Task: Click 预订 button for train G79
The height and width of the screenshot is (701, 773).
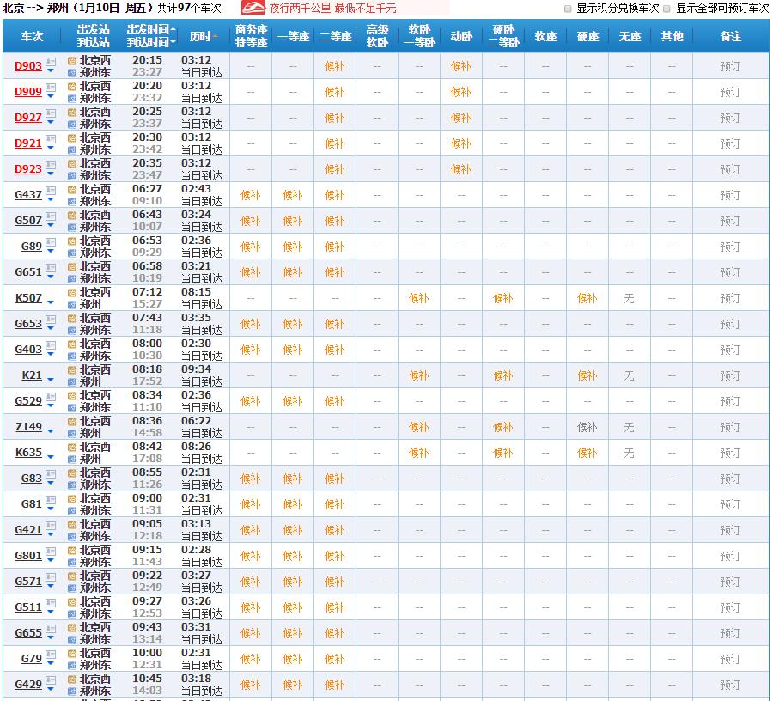Action: [x=730, y=659]
